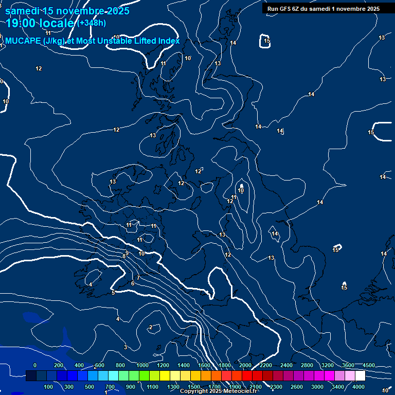Choose the lime 1200 legend swatch

(155, 375)
